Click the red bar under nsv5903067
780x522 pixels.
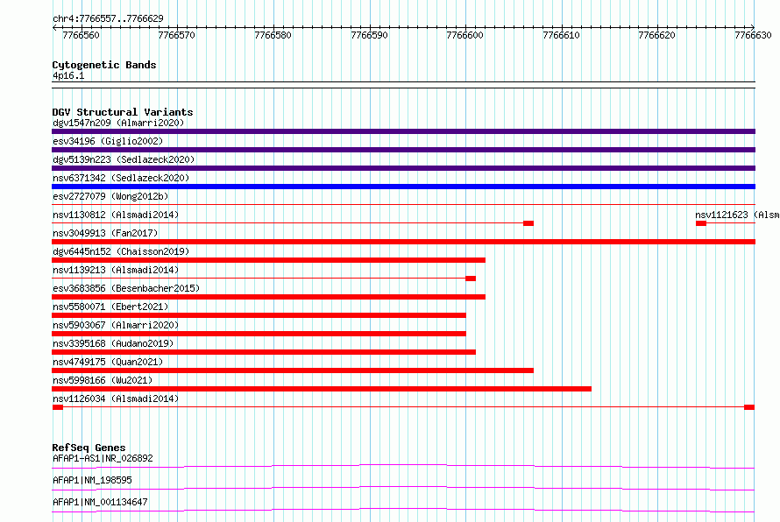[x=259, y=334]
